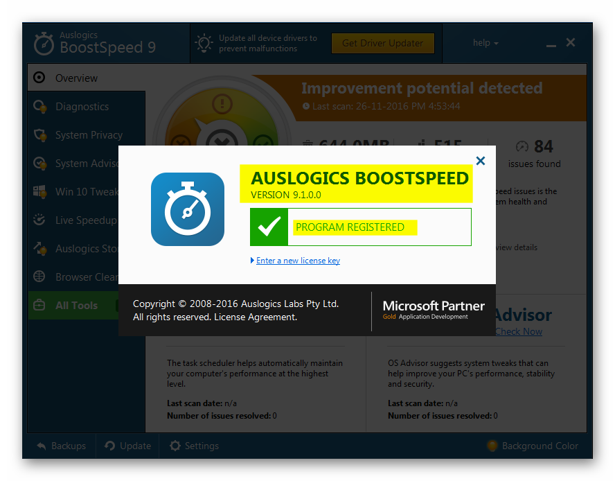This screenshot has width=615, height=481.
Task: Click the Backups arrow icon
Action: pos(41,446)
